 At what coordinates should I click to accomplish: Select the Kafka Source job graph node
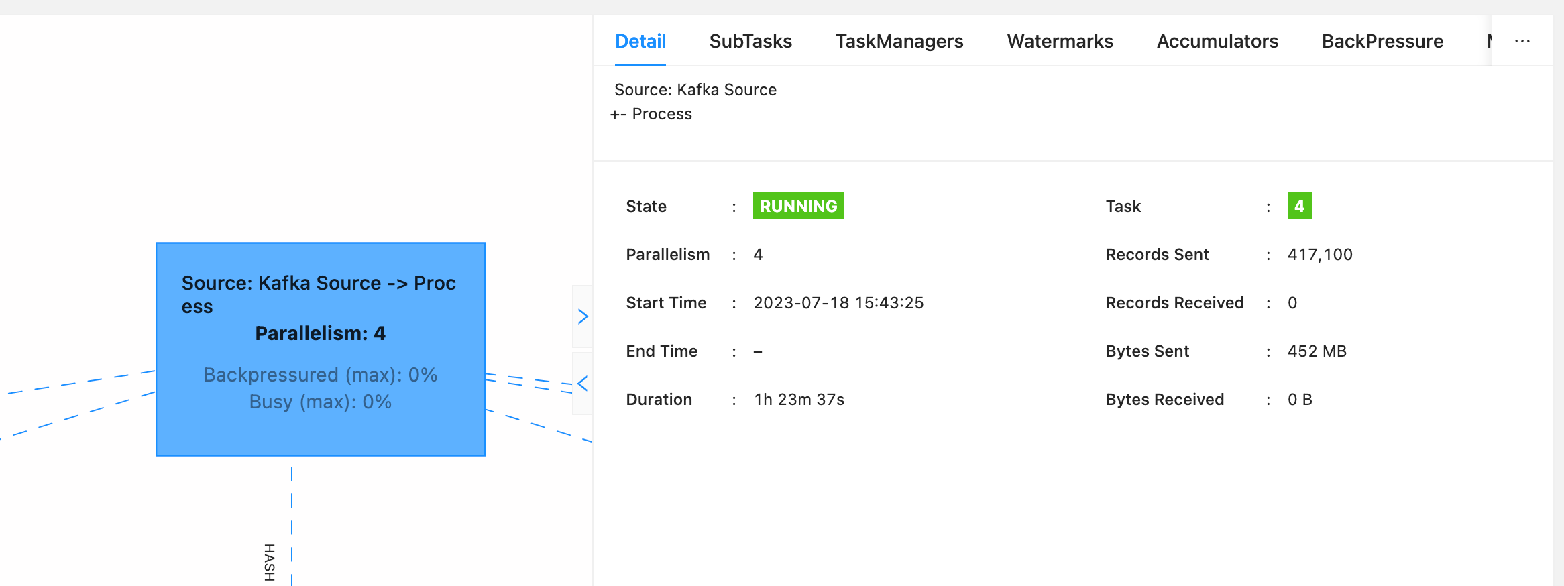click(x=320, y=349)
